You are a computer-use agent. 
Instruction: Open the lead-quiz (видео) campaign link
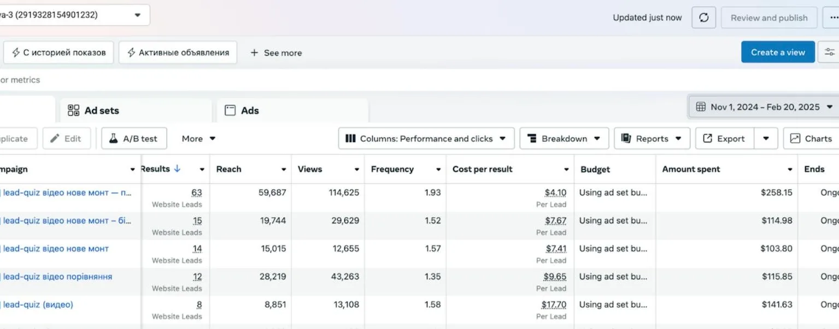[38, 304]
